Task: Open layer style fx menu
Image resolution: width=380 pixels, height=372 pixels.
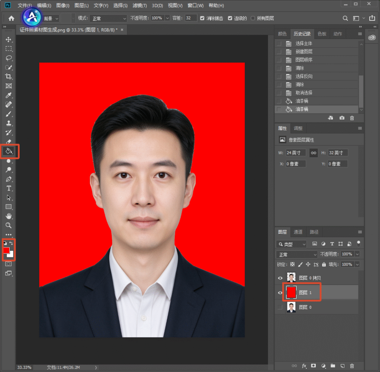Action: coord(304,366)
